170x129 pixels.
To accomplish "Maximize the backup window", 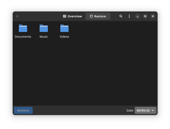I will point(145,16).
